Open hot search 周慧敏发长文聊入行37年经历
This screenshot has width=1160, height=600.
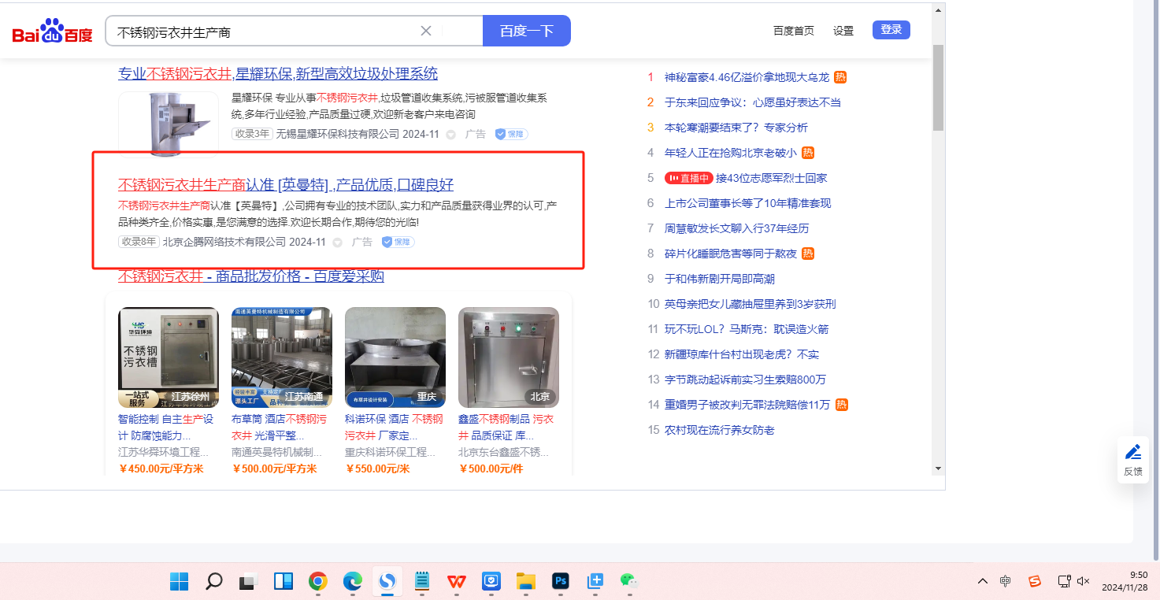(x=736, y=228)
